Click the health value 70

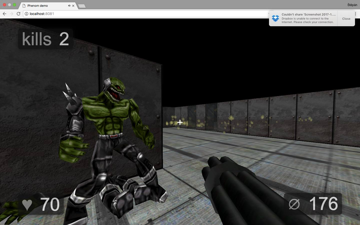click(50, 204)
